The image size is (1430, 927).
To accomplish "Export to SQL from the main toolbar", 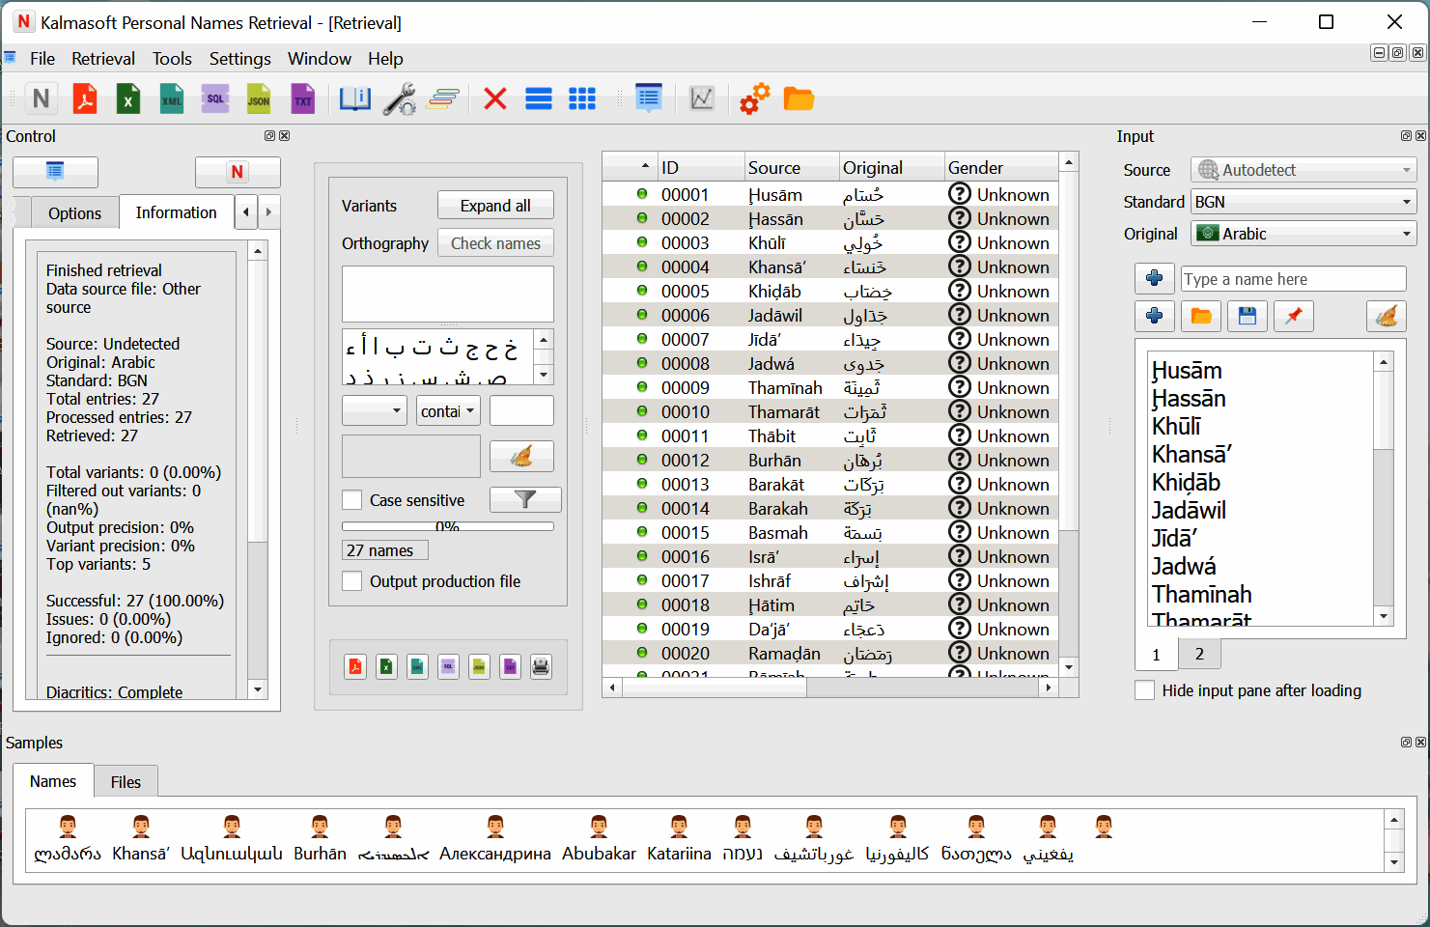I will pos(215,98).
